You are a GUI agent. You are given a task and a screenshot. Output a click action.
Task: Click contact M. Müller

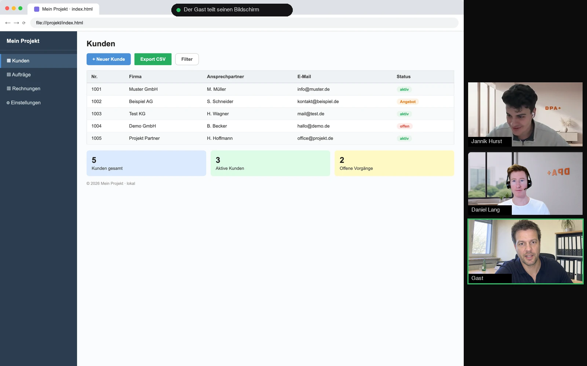[216, 89]
